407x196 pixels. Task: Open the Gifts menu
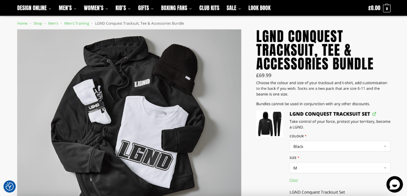pos(145,8)
